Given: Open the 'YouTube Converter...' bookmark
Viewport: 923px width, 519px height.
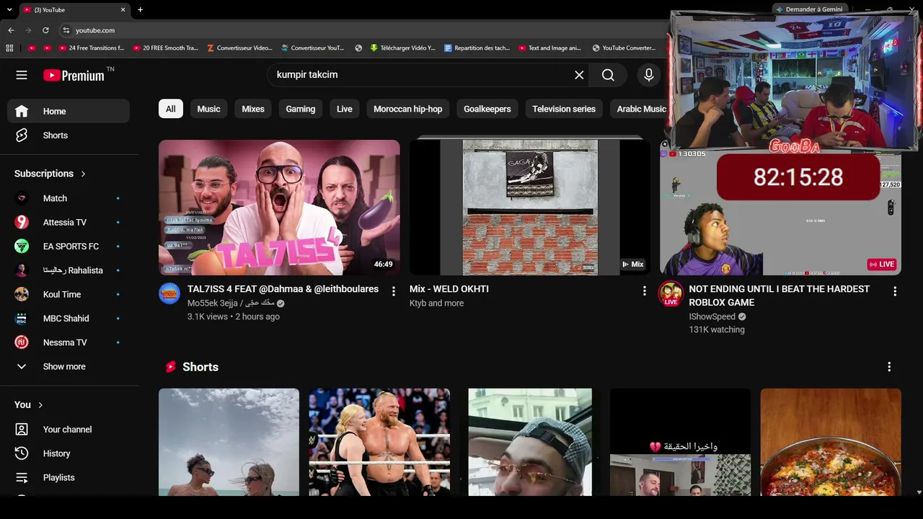Looking at the screenshot, I should coord(624,48).
